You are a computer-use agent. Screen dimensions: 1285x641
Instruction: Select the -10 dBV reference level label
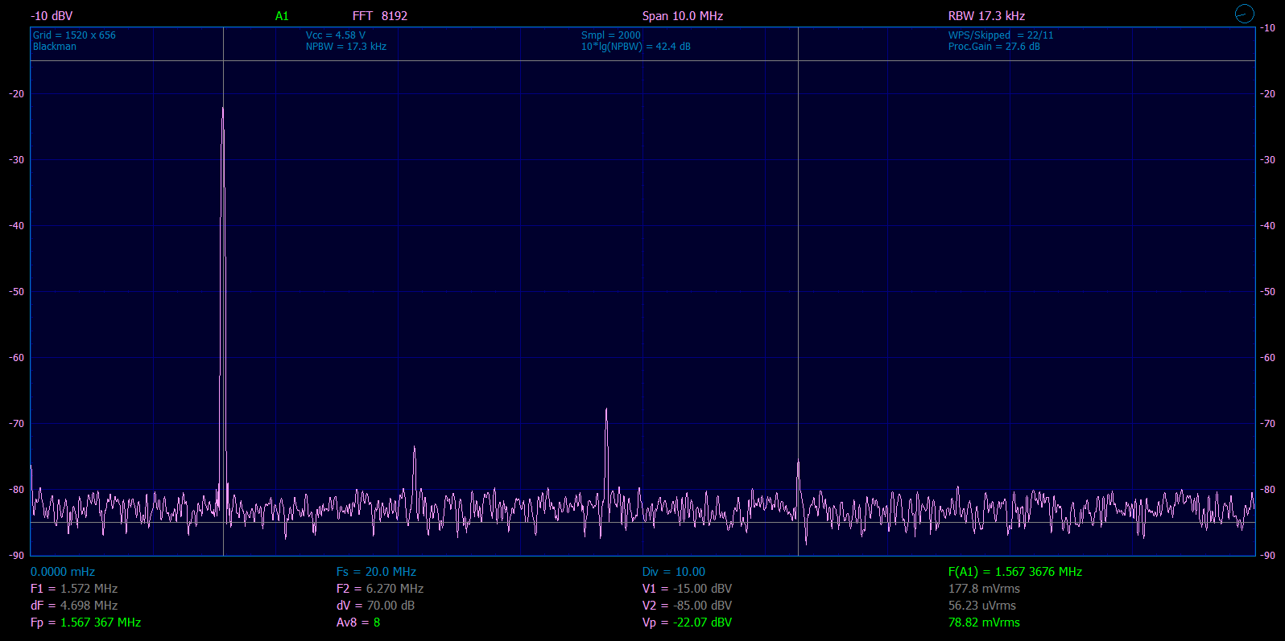pyautogui.click(x=52, y=16)
